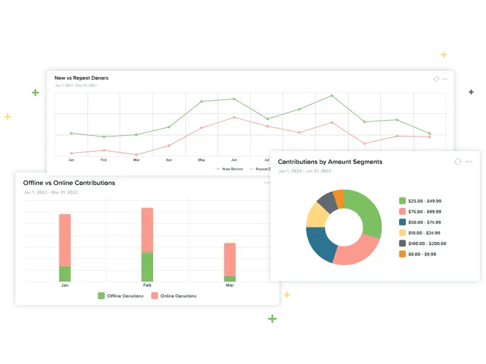The image size is (486, 364).
Task: Click the May New Donors data point
Action: tap(202, 101)
